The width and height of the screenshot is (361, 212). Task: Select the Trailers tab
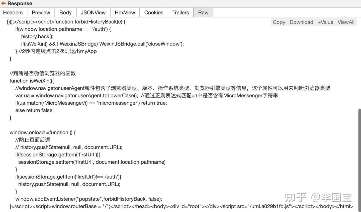tap(181, 12)
